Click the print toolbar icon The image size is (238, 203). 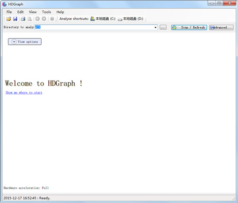coord(23,19)
